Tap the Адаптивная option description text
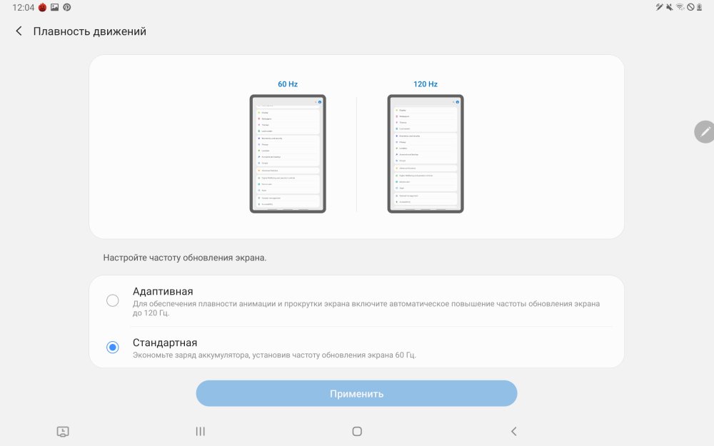This screenshot has width=714, height=446. (x=366, y=308)
